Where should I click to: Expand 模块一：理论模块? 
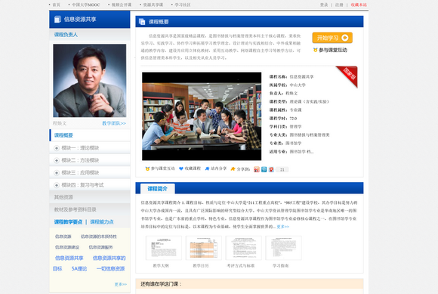click(57, 148)
